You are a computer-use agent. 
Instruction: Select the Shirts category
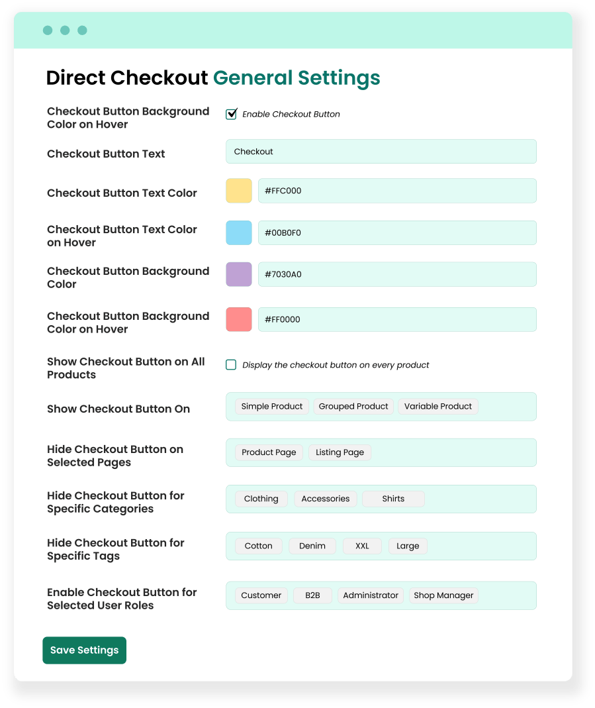[x=393, y=499]
